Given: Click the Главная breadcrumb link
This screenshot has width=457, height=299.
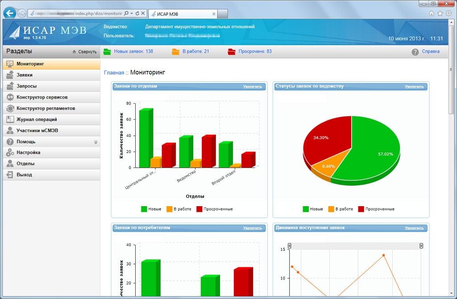Looking at the screenshot, I should (x=114, y=73).
